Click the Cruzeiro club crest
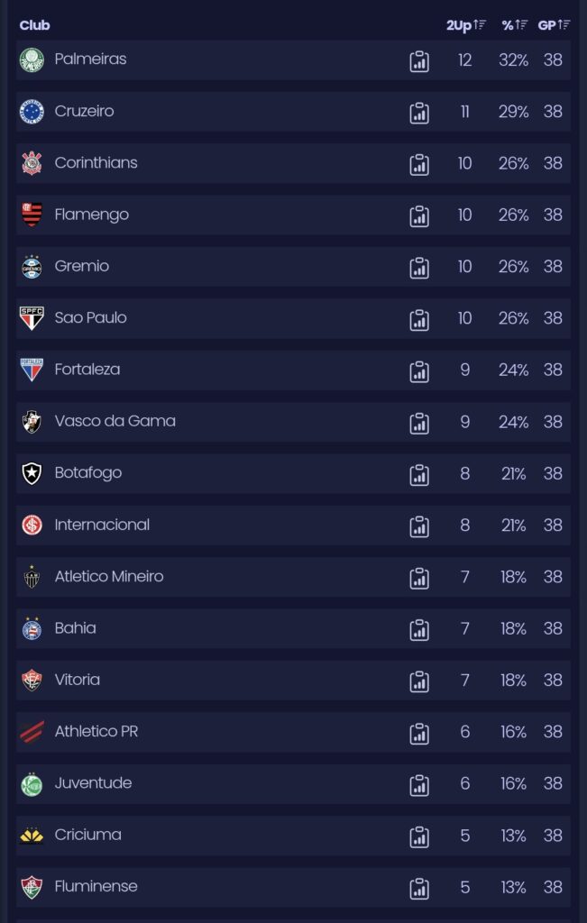Viewport: 587px width, 923px height. click(33, 111)
